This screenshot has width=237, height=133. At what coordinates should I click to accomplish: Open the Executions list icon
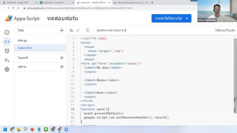(x=7, y=60)
